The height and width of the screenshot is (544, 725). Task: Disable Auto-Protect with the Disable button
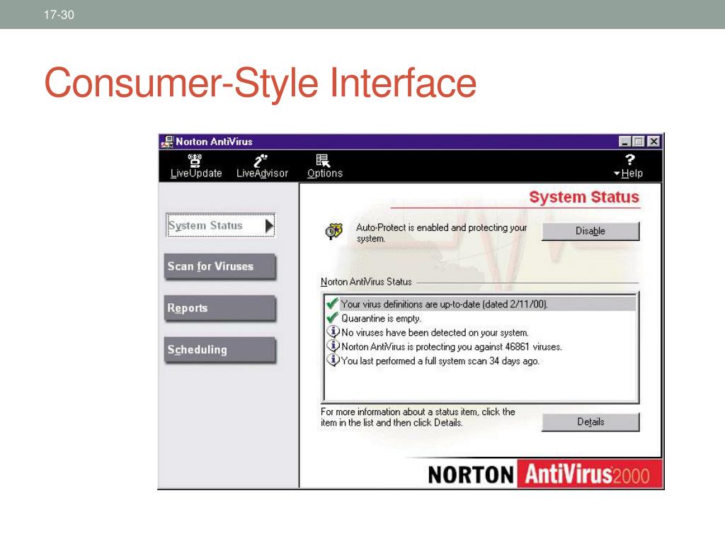[590, 231]
